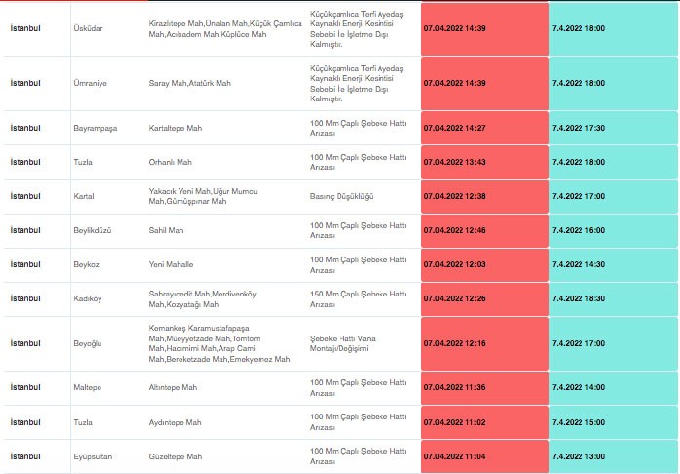Click the Beyoğlu district cell
The width and height of the screenshot is (680, 474).
tap(88, 343)
